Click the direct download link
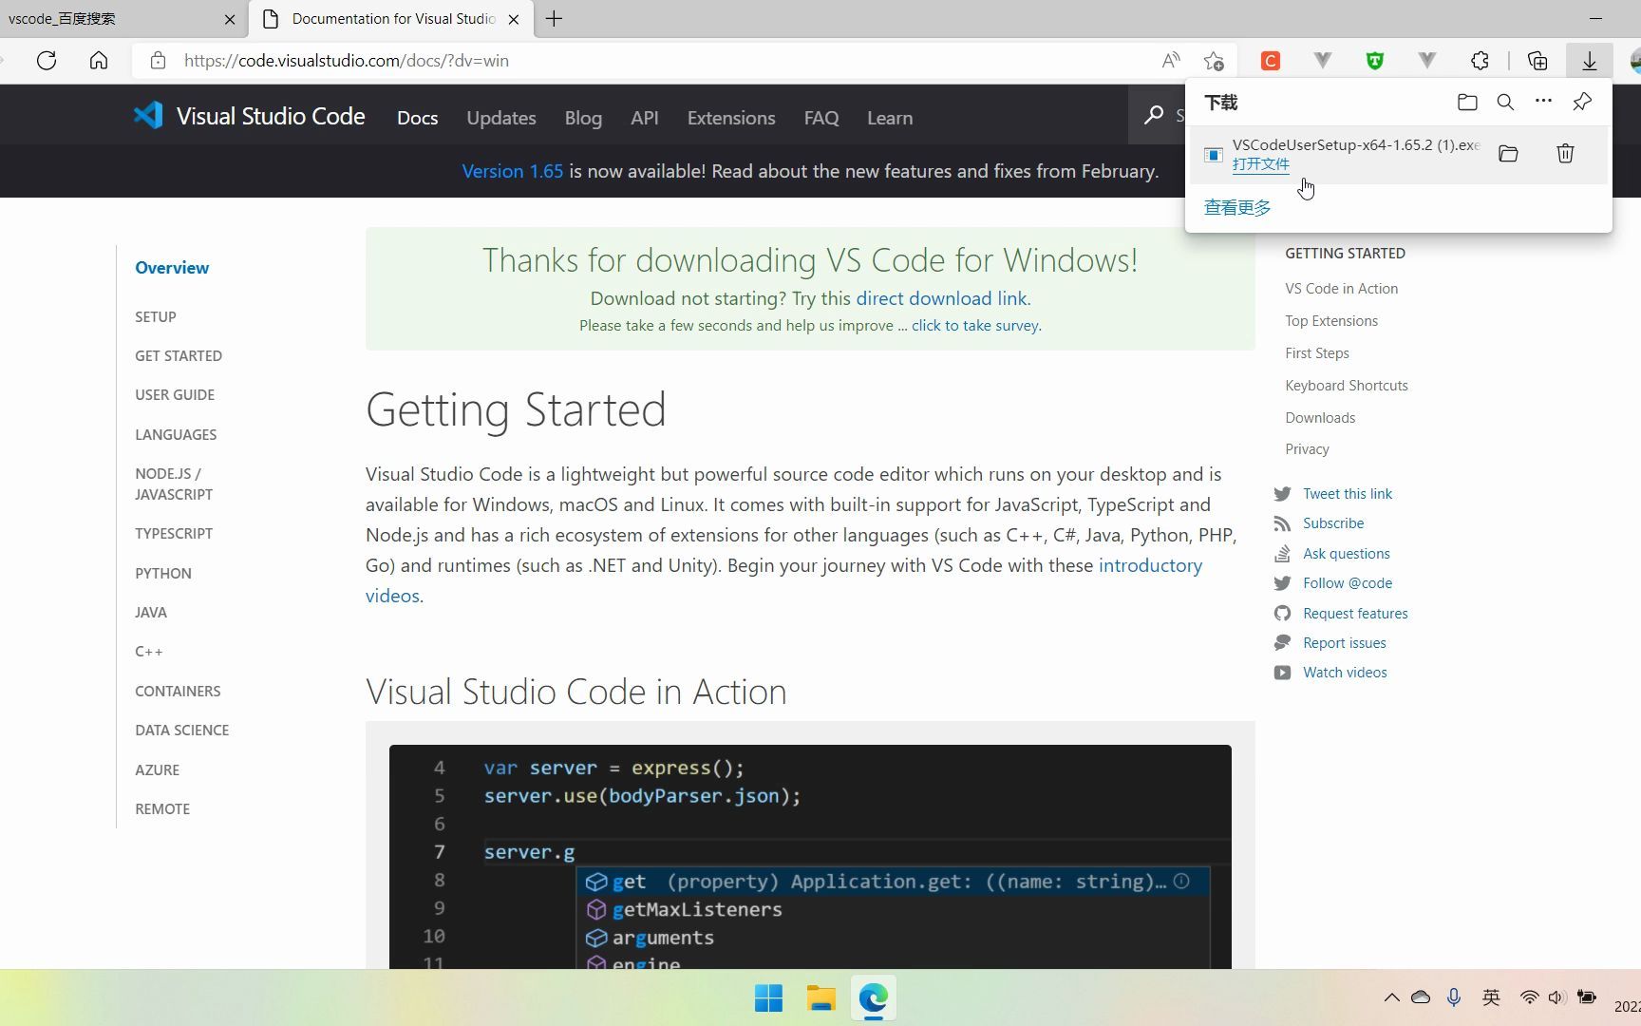Screen dimensions: 1641x1026 941,298
